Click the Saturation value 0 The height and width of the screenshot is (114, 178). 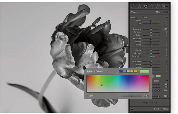click(x=167, y=56)
